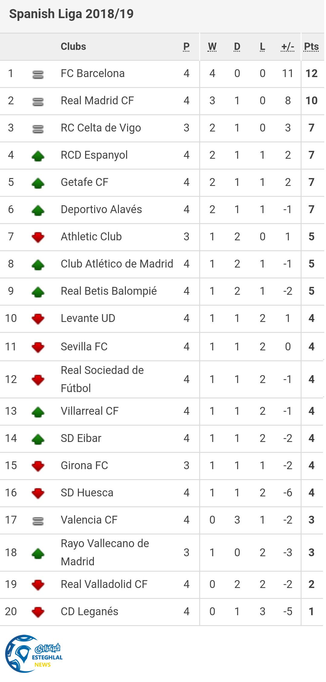Open the Real Madrid CF club link
Image resolution: width=326 pixels, height=682 pixels.
tap(97, 101)
